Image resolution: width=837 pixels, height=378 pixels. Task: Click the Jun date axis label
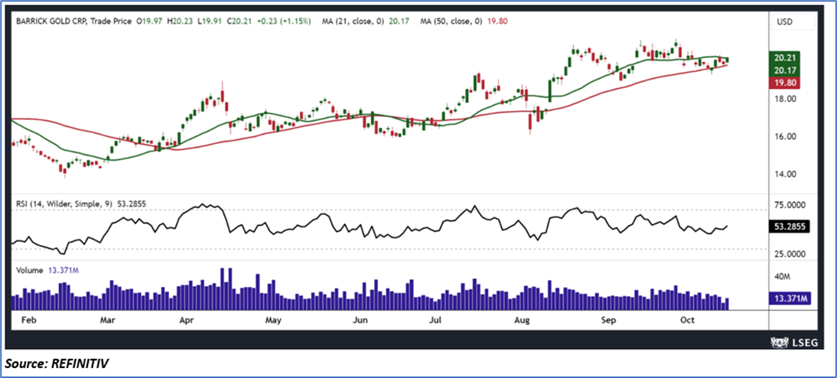[361, 320]
